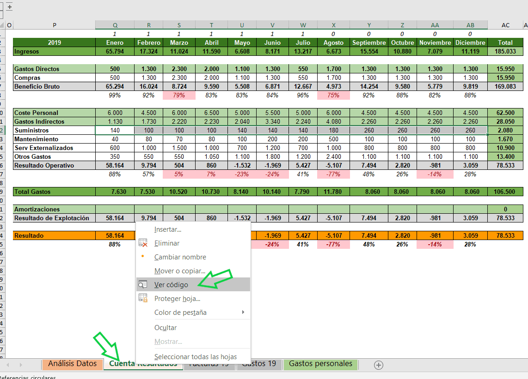Click Resultado Operativo Agosto value -5.107
The height and width of the screenshot is (379, 528).
pos(333,165)
